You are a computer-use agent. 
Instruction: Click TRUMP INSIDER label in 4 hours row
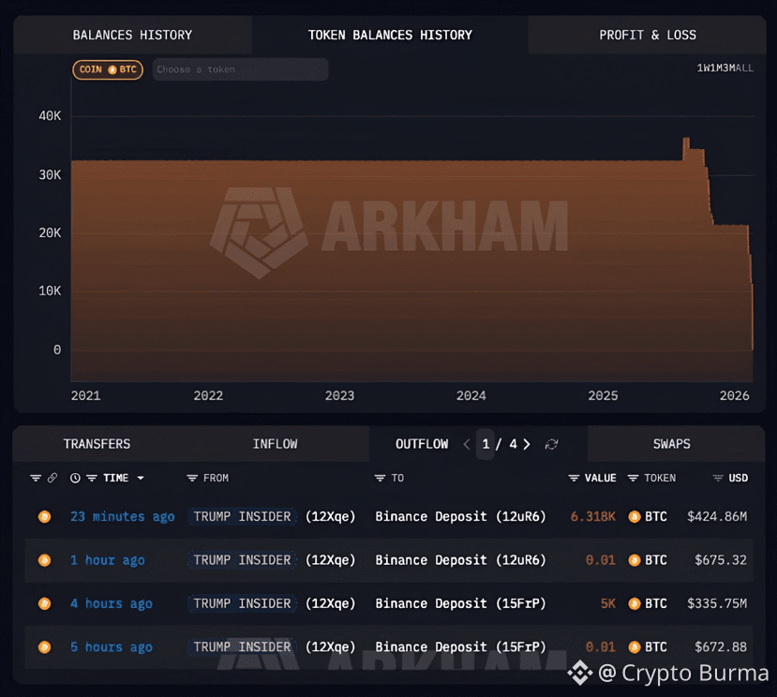click(x=242, y=603)
